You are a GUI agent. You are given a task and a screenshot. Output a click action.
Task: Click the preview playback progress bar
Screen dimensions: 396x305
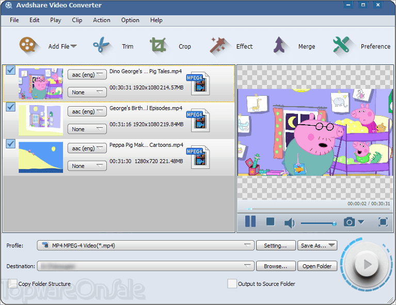pos(318,209)
